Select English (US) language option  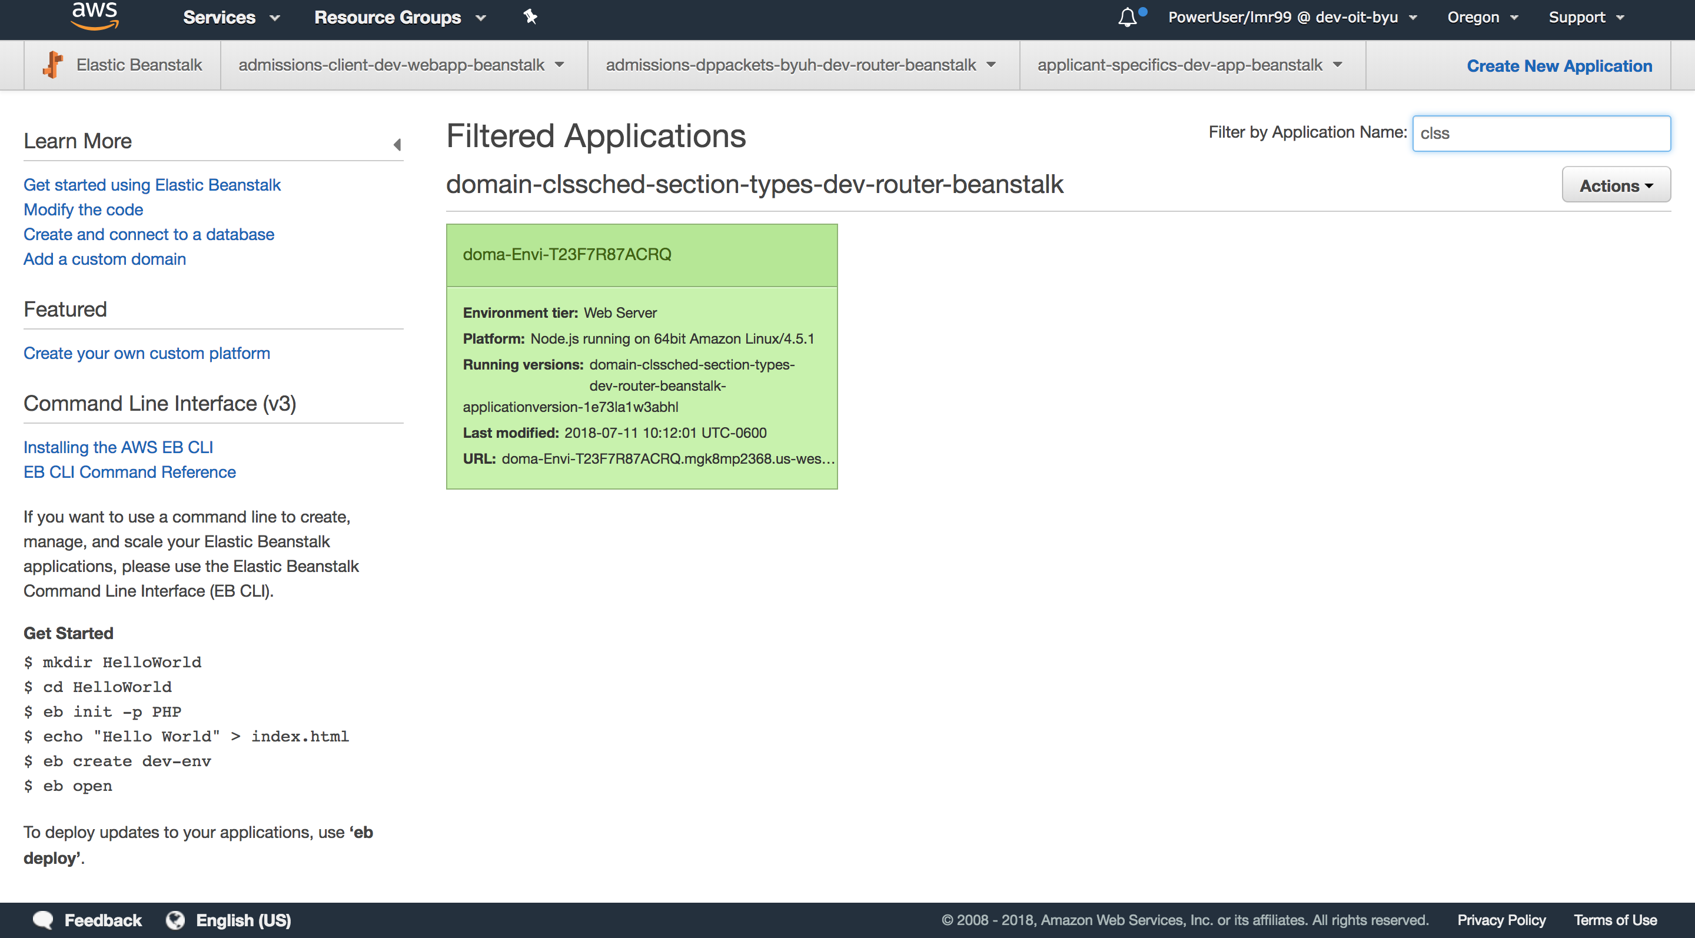tap(243, 920)
